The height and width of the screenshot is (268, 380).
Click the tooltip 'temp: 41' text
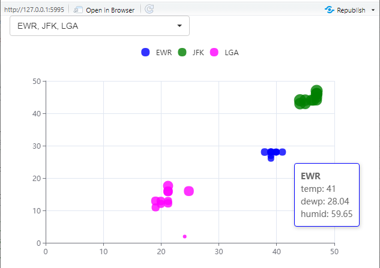tap(318, 189)
